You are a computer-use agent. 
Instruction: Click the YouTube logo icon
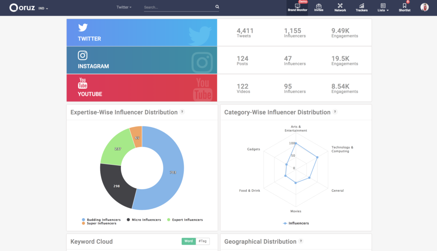point(82,83)
